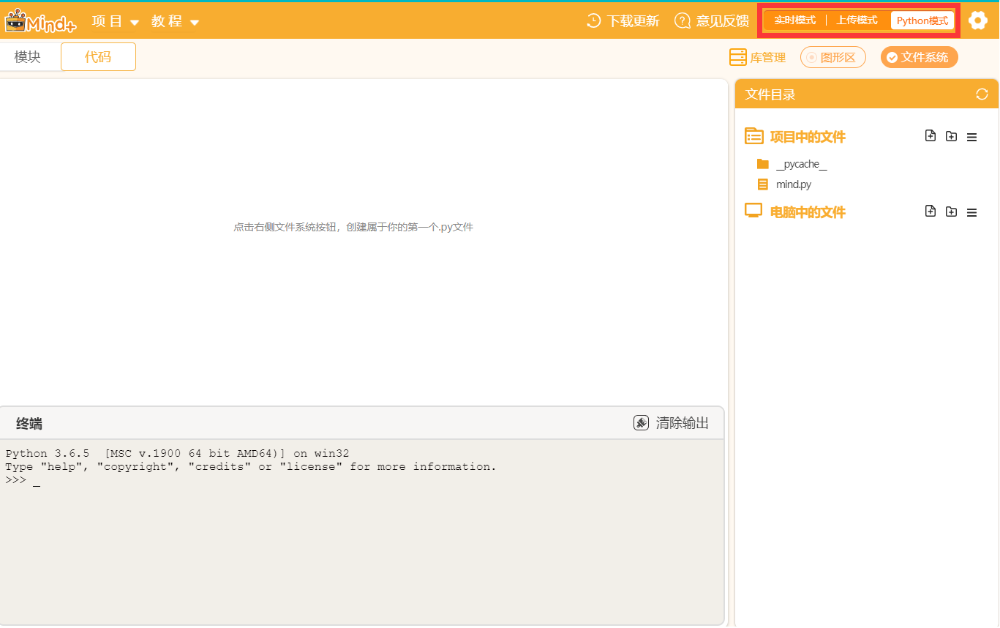Click the download update clock icon

(x=594, y=20)
